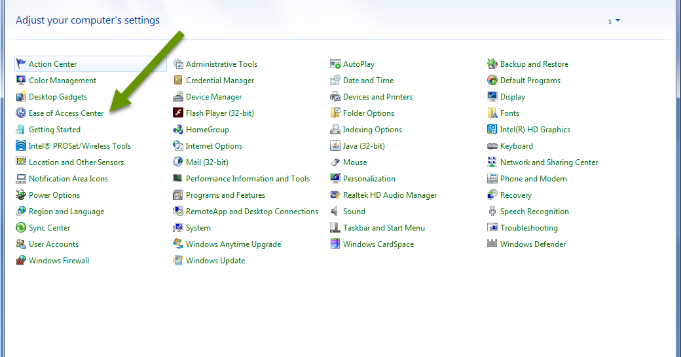681x357 pixels.
Task: Click the Intel PROSet/Wireless Tools icon
Action: pos(21,146)
